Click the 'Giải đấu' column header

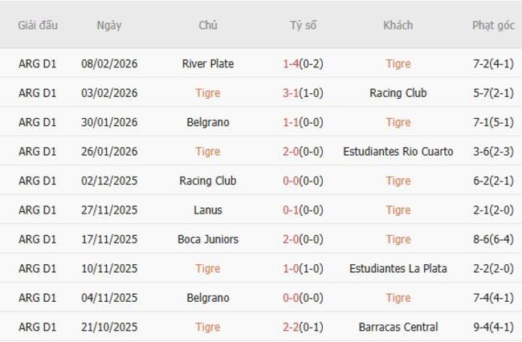point(38,26)
